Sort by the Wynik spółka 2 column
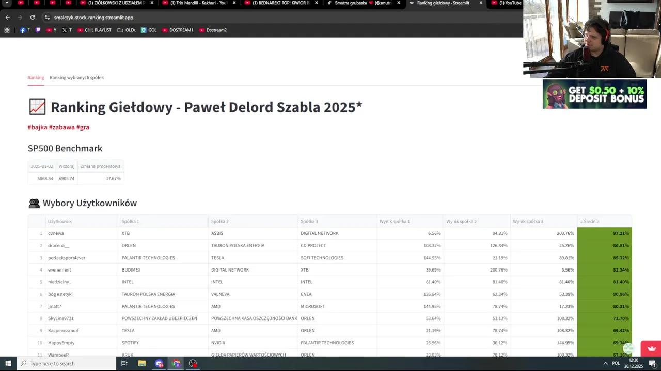Screen dimensions: 661x371 pyautogui.click(x=477, y=221)
